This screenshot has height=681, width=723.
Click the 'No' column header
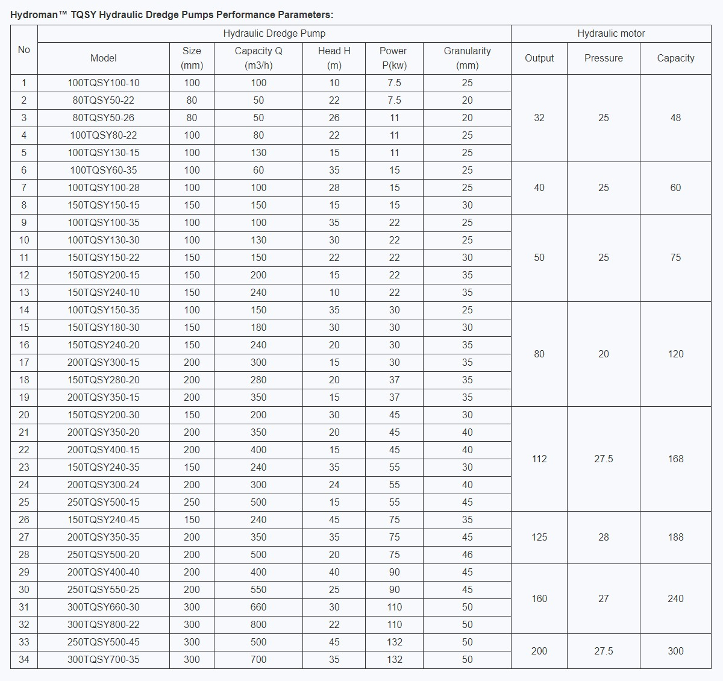24,50
